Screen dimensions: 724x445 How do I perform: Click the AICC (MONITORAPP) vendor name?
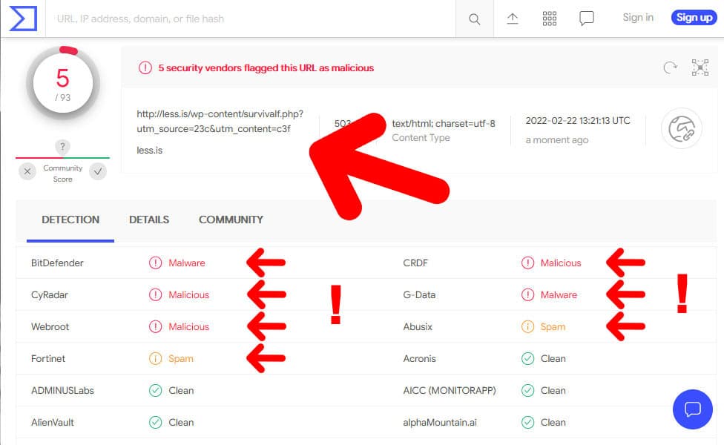pos(450,390)
